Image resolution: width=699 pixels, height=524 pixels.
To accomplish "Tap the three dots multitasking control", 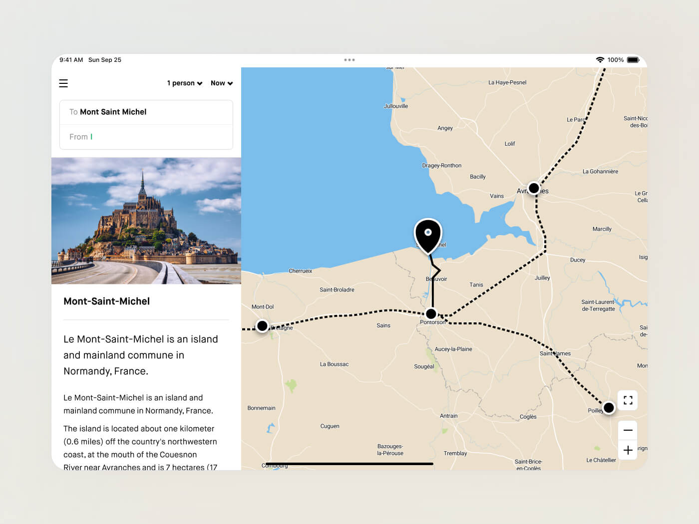I will [x=349, y=60].
